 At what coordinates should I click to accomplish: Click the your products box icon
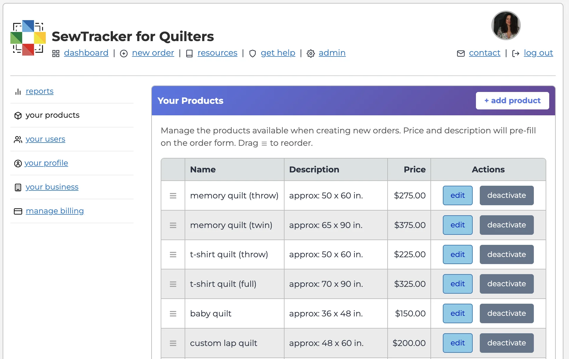click(18, 116)
